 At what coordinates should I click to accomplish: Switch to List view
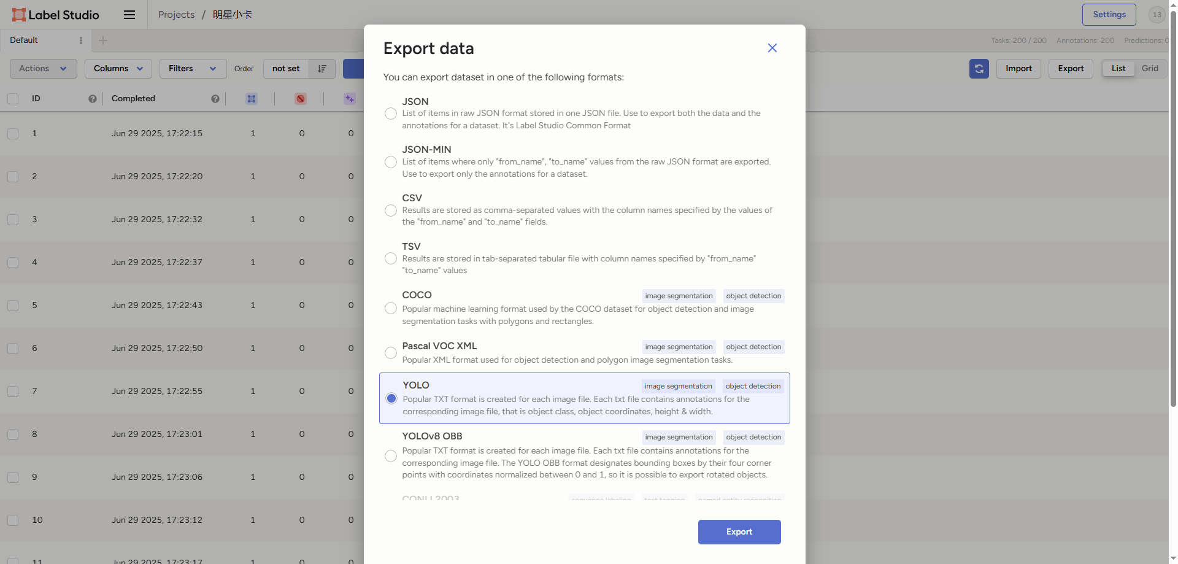(1118, 69)
